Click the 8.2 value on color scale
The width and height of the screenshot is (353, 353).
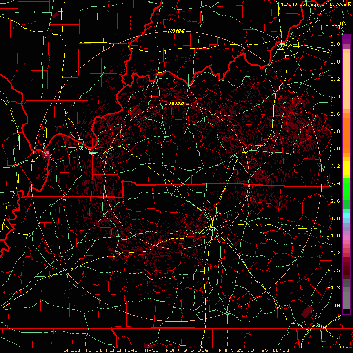(335, 79)
